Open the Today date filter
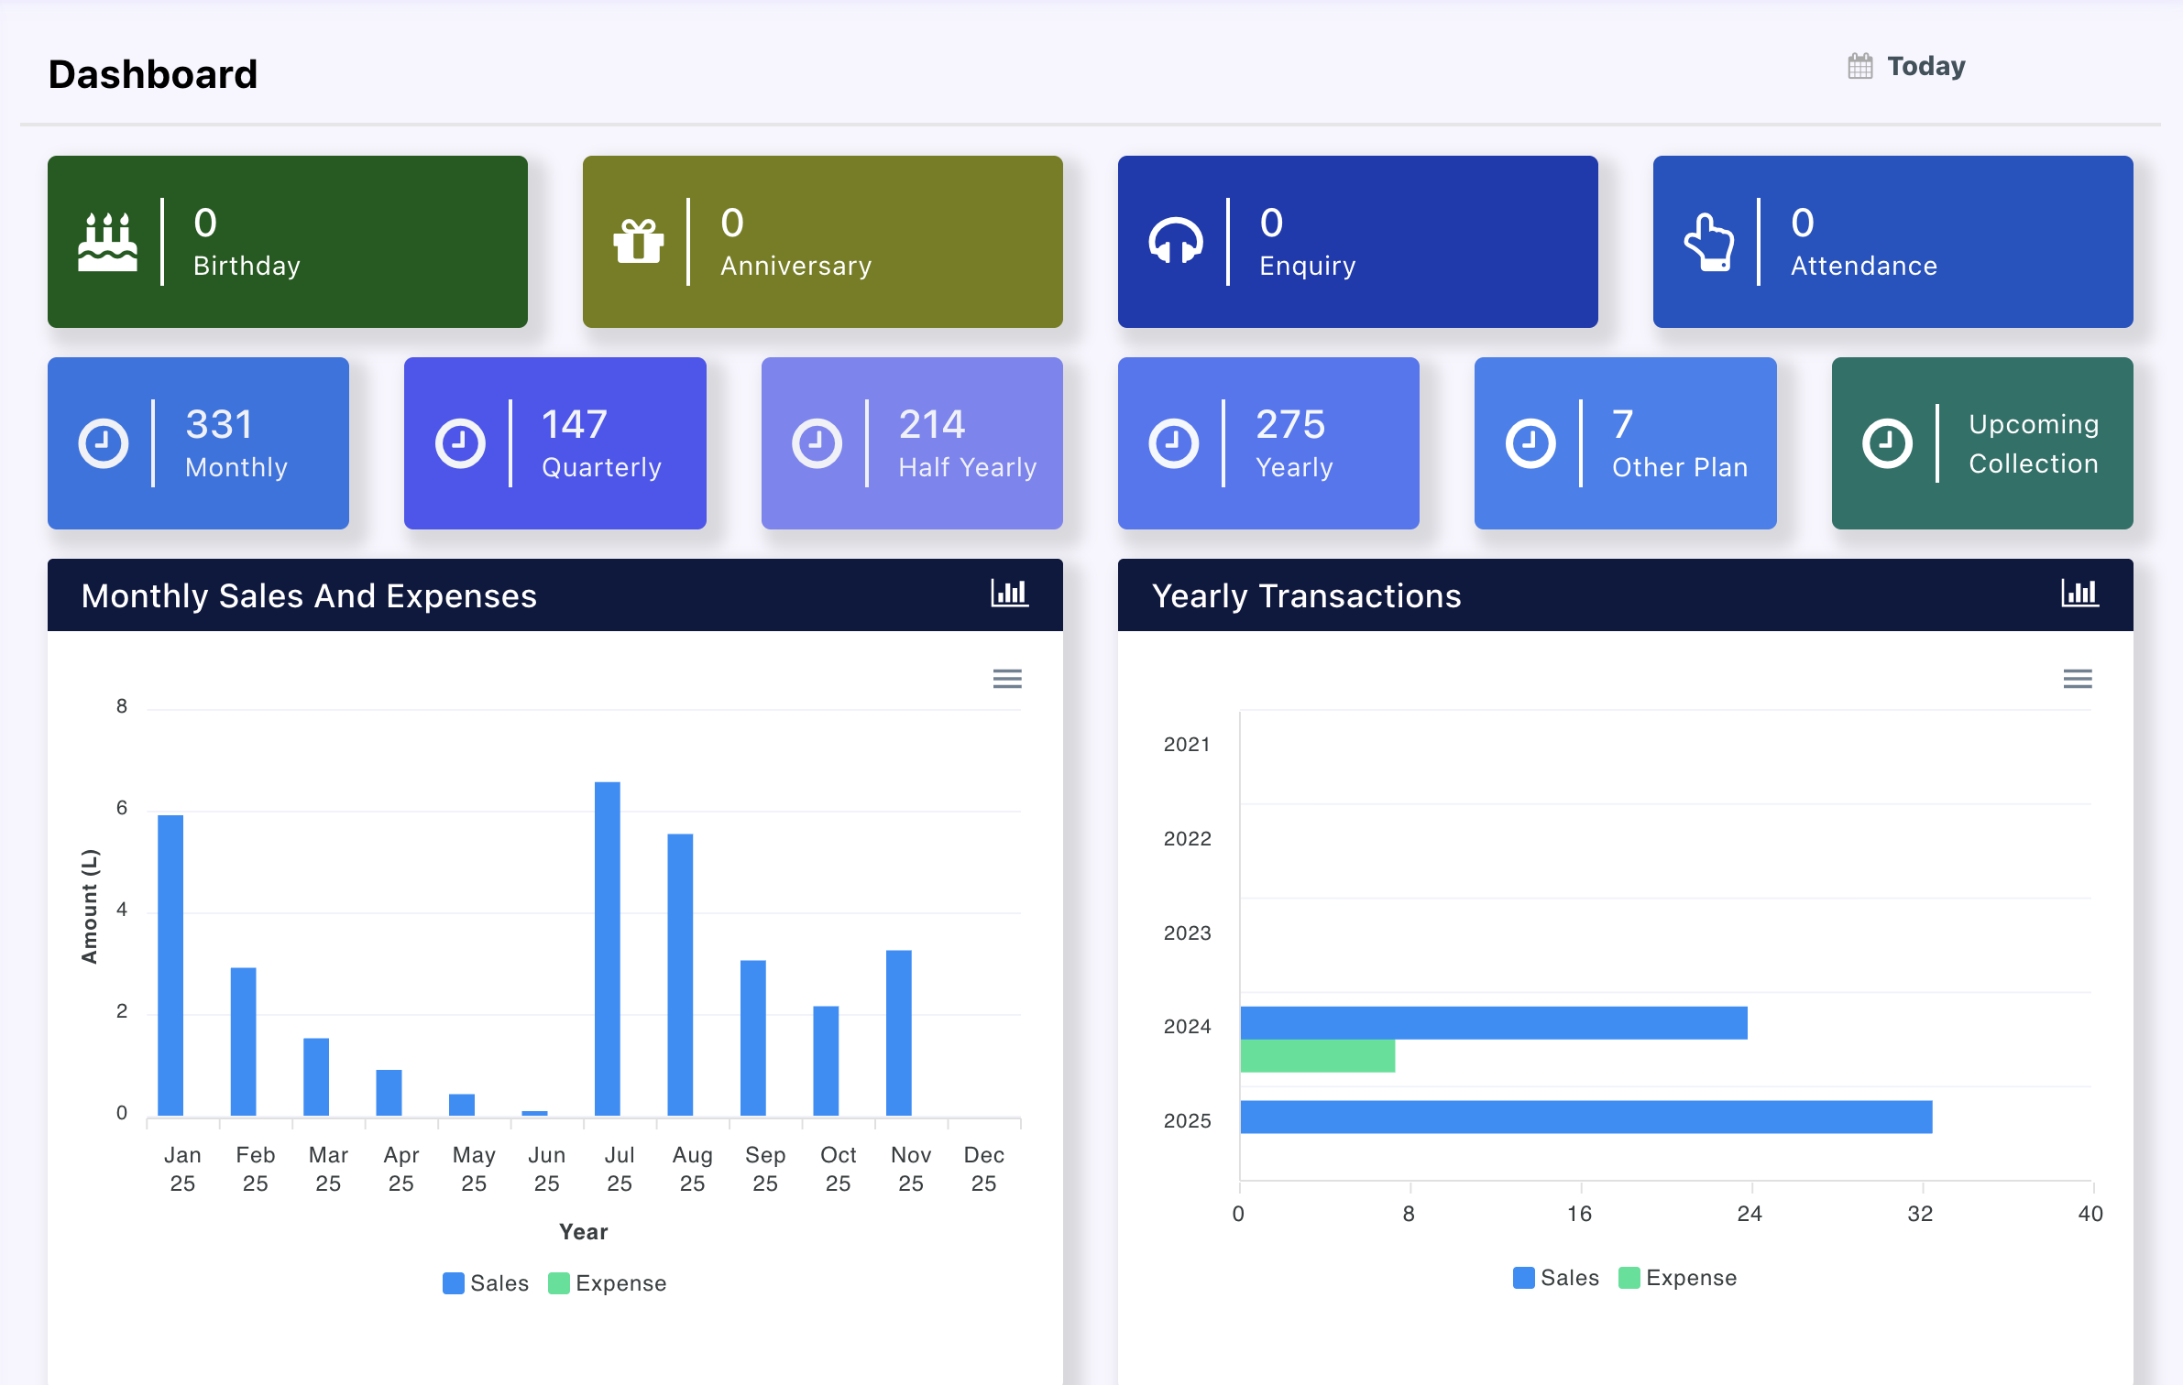The width and height of the screenshot is (2183, 1385). pos(1925,66)
